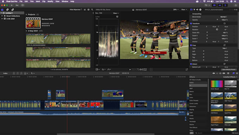Open the Clip menu

44,1
